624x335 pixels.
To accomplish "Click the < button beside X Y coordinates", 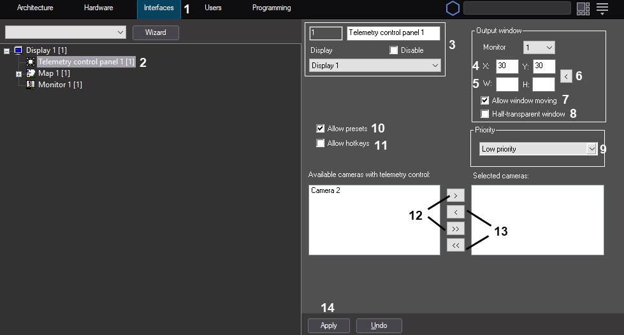I will 566,76.
